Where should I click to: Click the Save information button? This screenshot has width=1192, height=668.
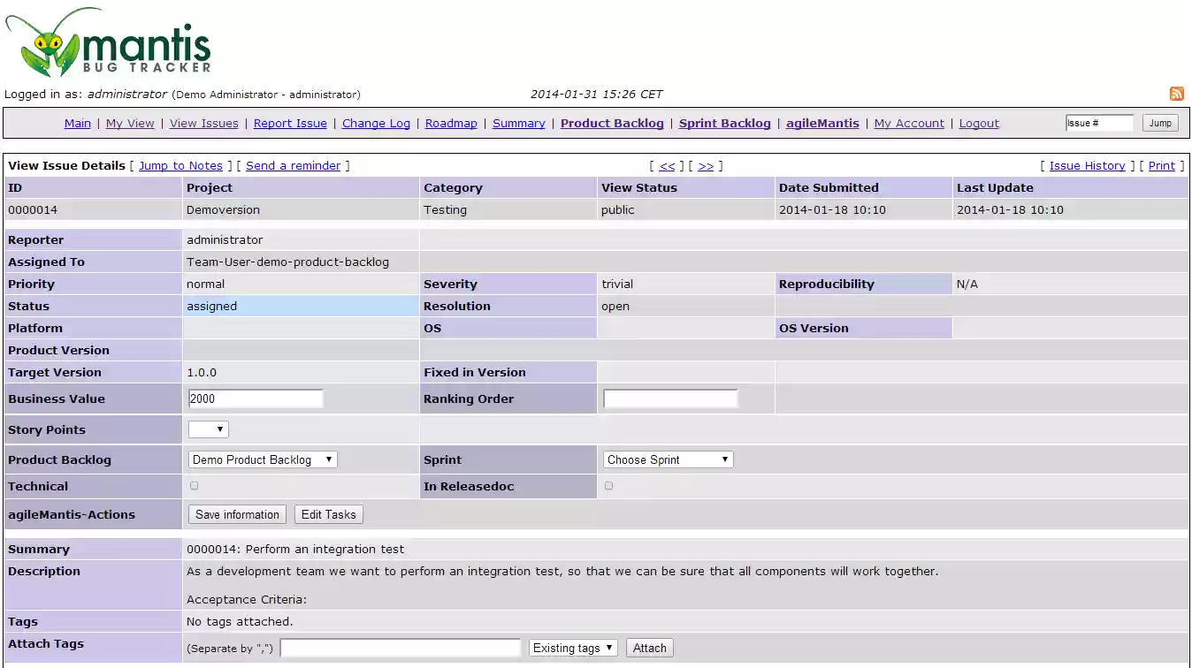[x=236, y=513]
